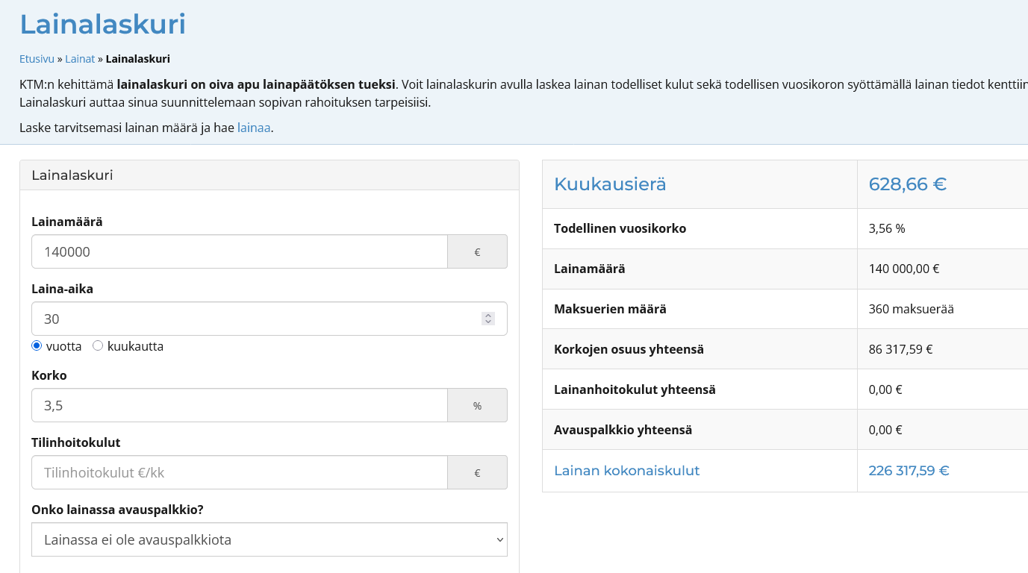Decrease Laina-aika with the stepper down arrow

[488, 322]
